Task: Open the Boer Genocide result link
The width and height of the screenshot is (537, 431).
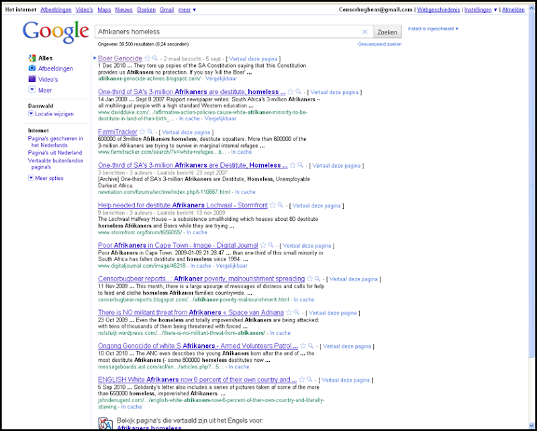Action: [120, 58]
